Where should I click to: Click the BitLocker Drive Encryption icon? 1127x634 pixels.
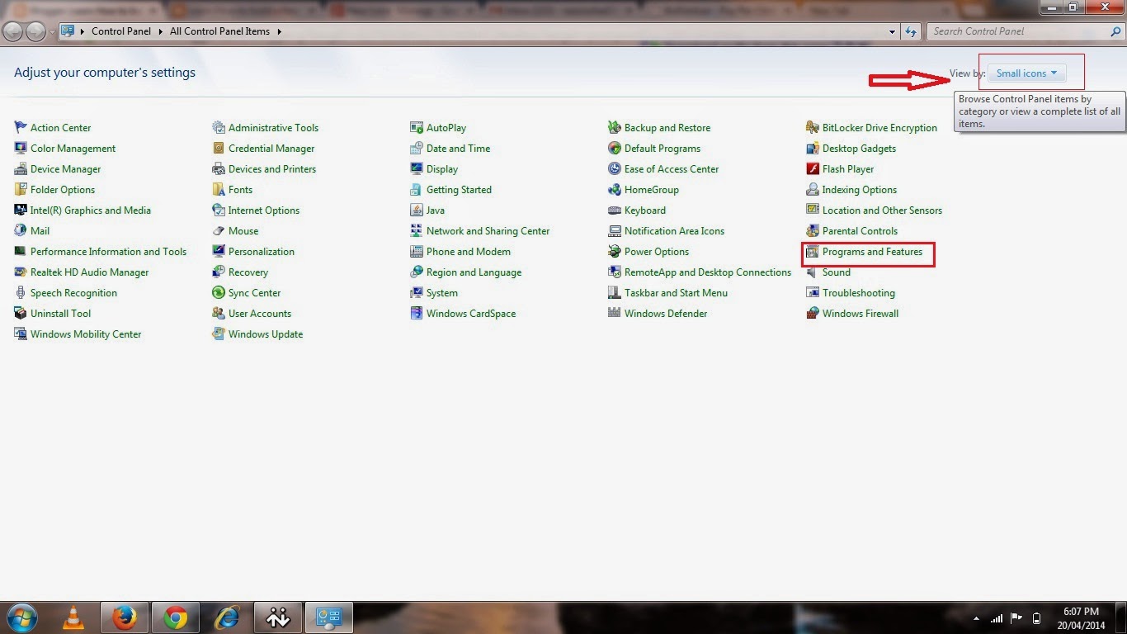click(813, 127)
